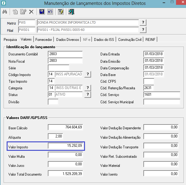This screenshot has width=186, height=185.
Task: Click the undo arrow toolbar icon
Action: pyautogui.click(x=50, y=12)
